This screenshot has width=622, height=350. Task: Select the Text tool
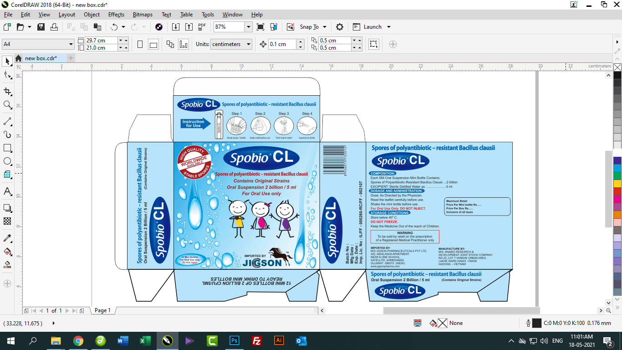click(7, 191)
